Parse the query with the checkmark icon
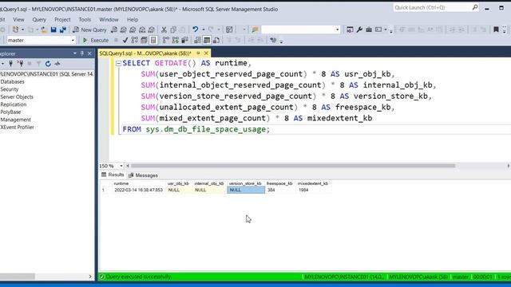511x287 pixels. 125,40
